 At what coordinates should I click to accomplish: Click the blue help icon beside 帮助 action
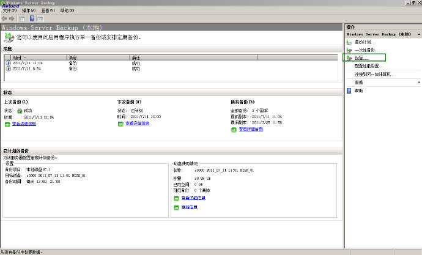pyautogui.click(x=349, y=91)
